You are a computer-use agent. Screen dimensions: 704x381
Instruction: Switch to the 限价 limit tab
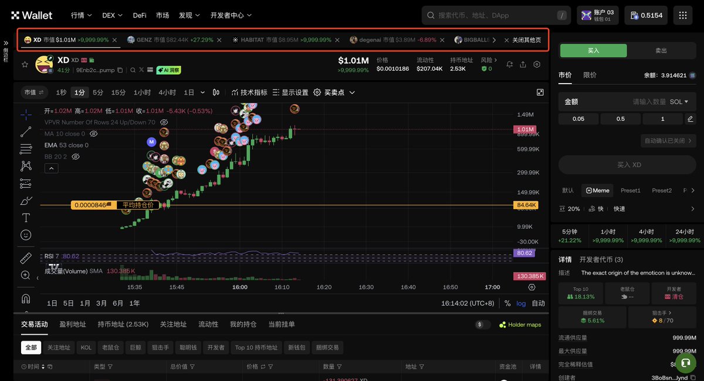click(590, 75)
